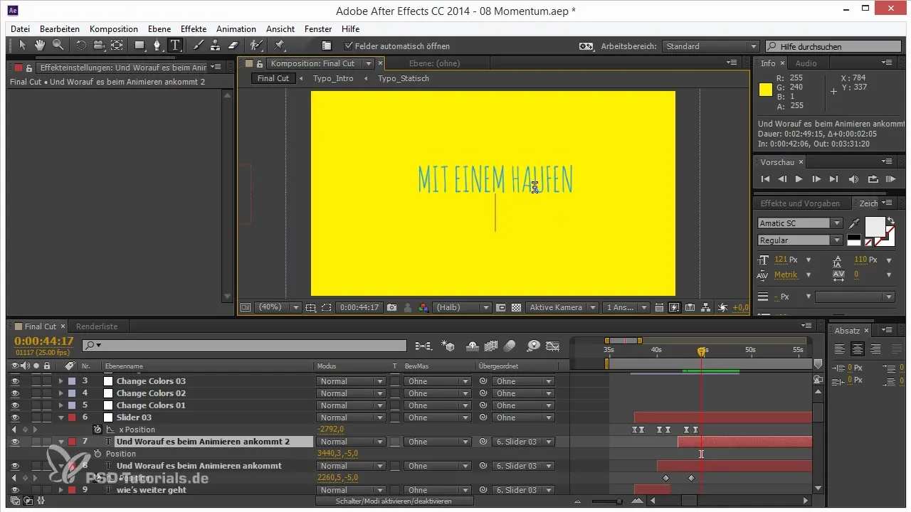Switch to Effekte und Vorgaben tab

coord(801,203)
